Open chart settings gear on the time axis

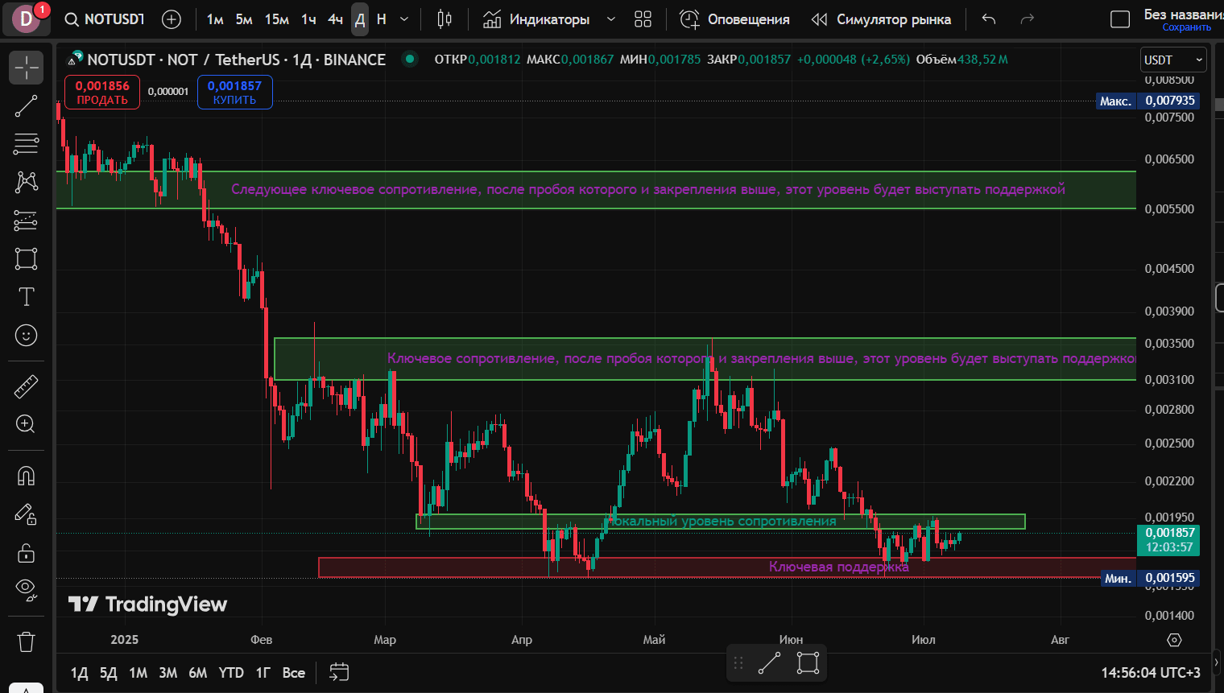coord(1174,640)
